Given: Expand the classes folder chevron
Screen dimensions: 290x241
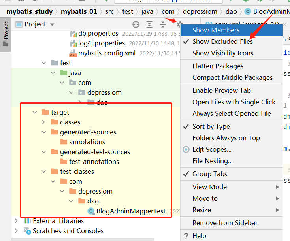Looking at the screenshot, I should pos(43,122).
